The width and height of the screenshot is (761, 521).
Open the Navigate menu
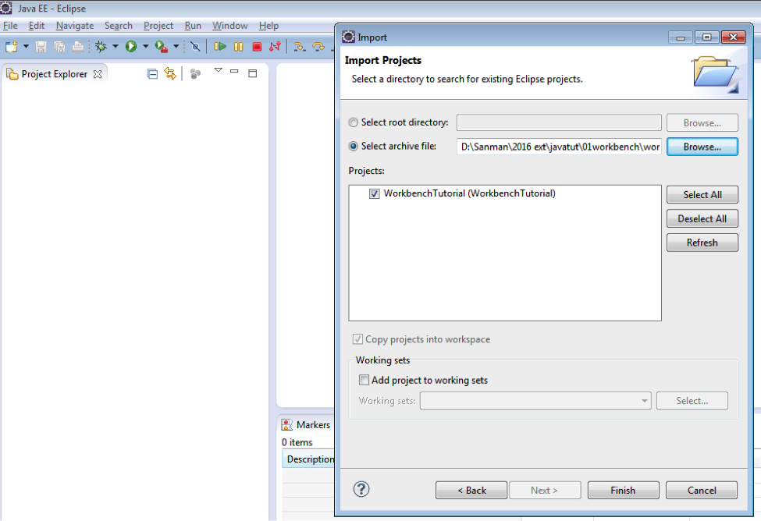75,26
